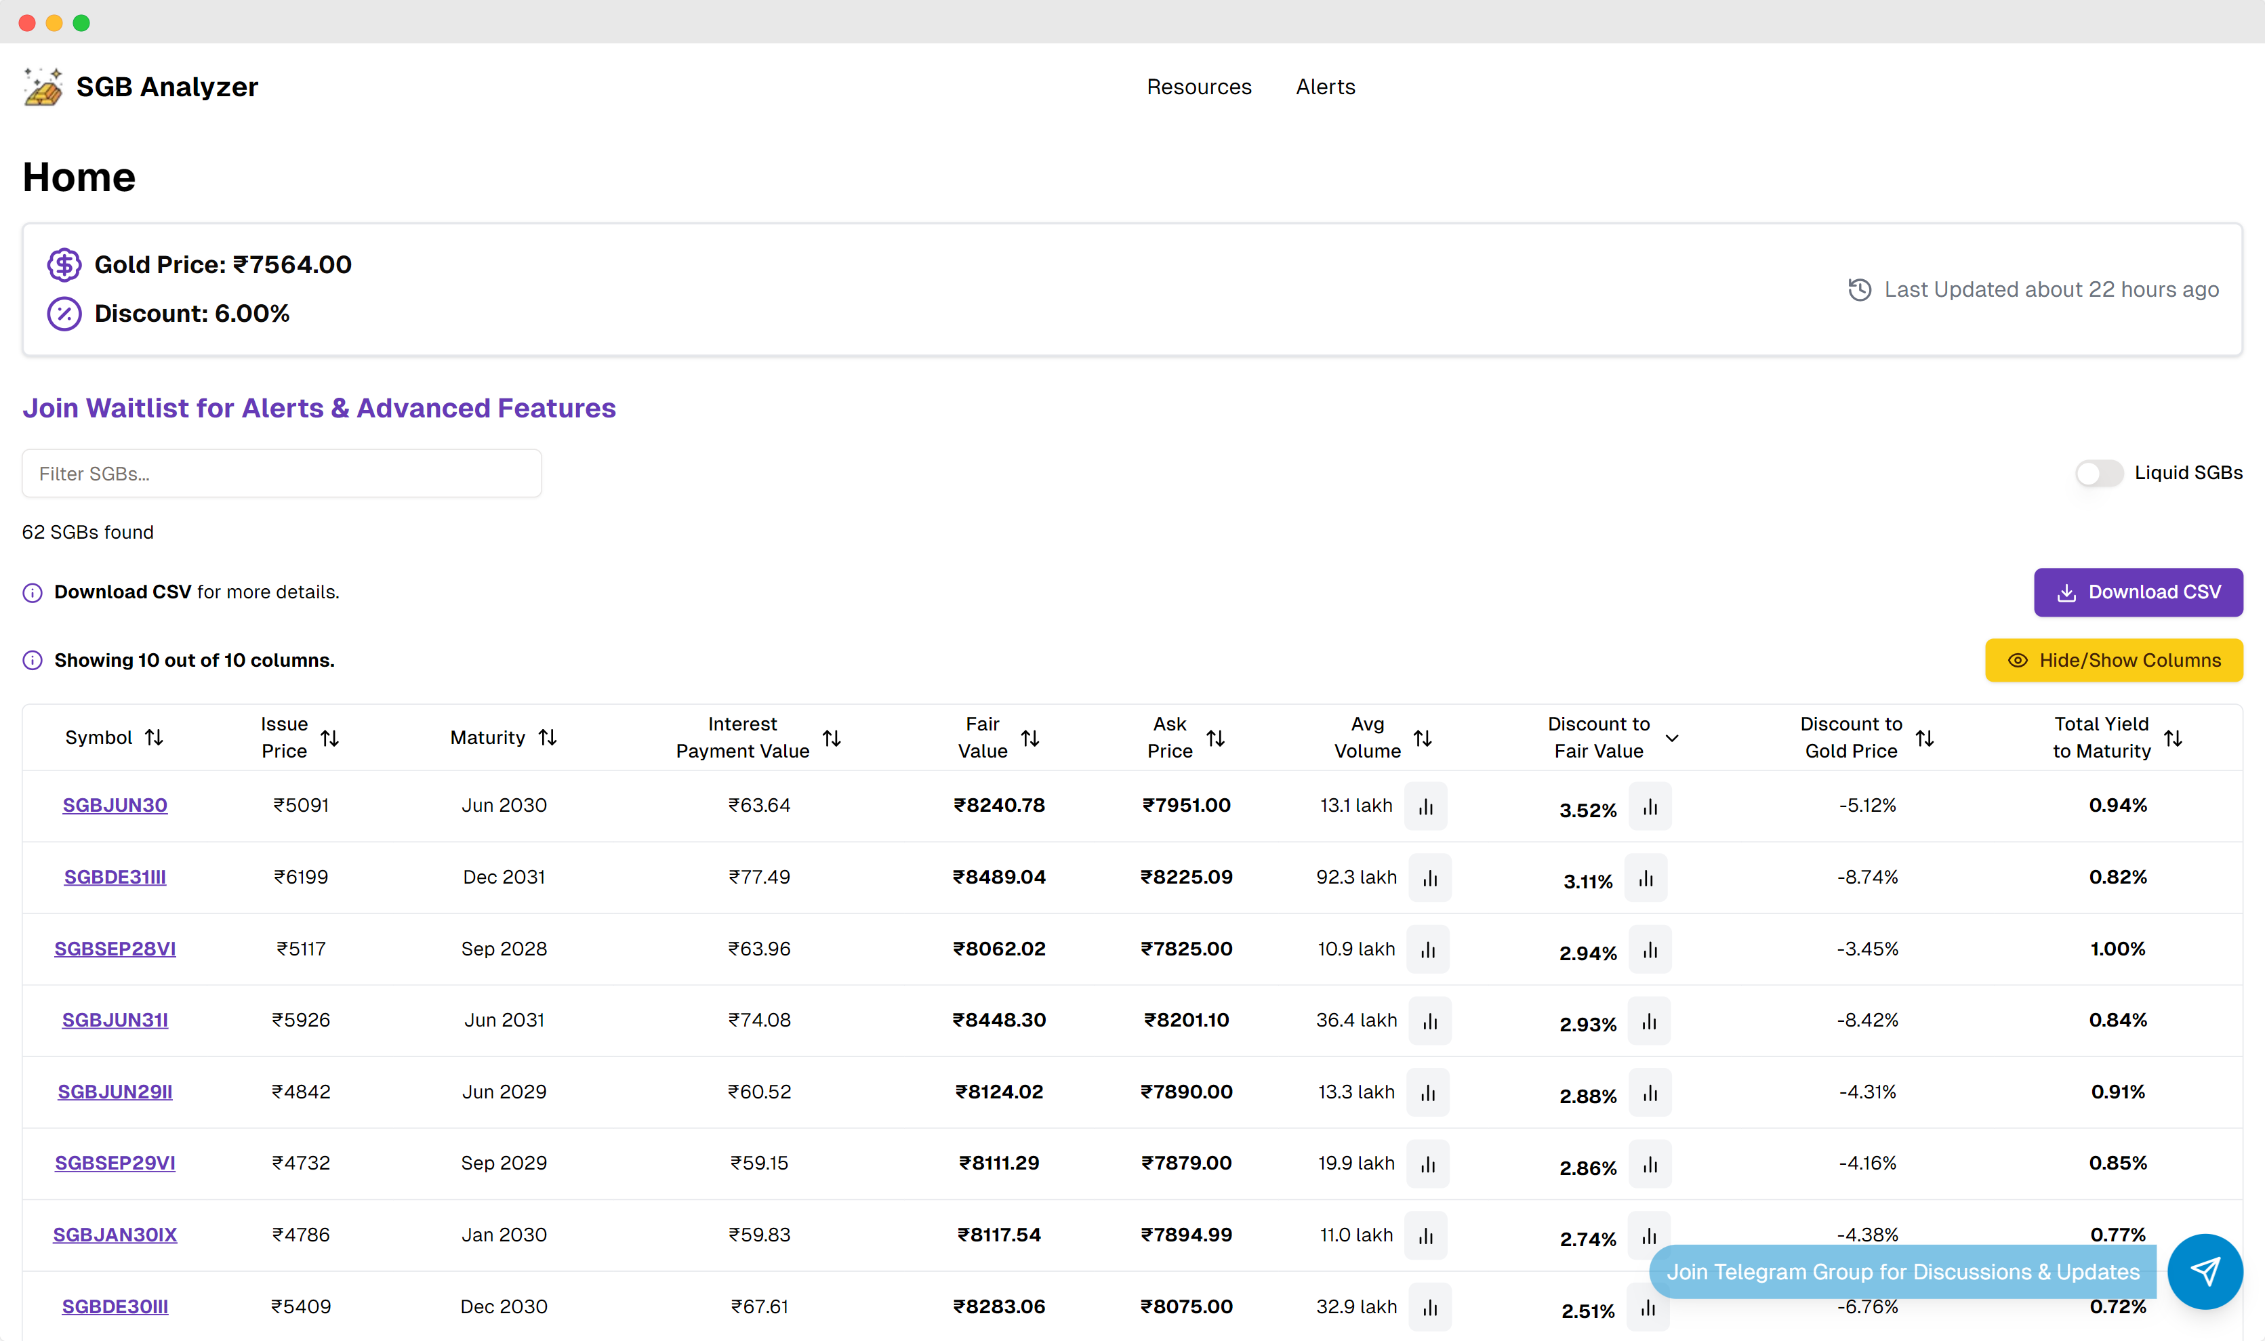Viewport: 2265px width, 1341px height.
Task: Open the SGBSEP29VI symbol link
Action: click(x=115, y=1163)
